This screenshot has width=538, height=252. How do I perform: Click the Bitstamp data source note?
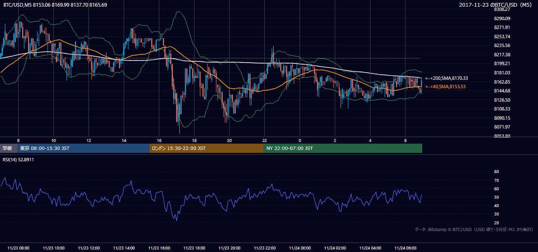tap(474, 230)
